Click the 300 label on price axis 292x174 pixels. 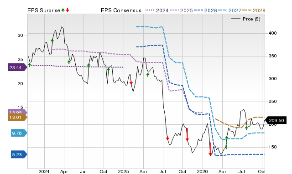click(x=272, y=79)
